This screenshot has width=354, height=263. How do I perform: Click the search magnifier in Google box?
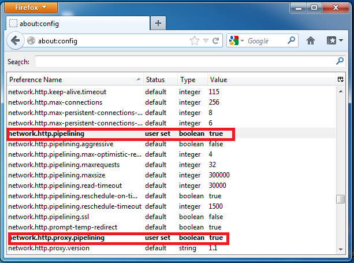(x=292, y=41)
